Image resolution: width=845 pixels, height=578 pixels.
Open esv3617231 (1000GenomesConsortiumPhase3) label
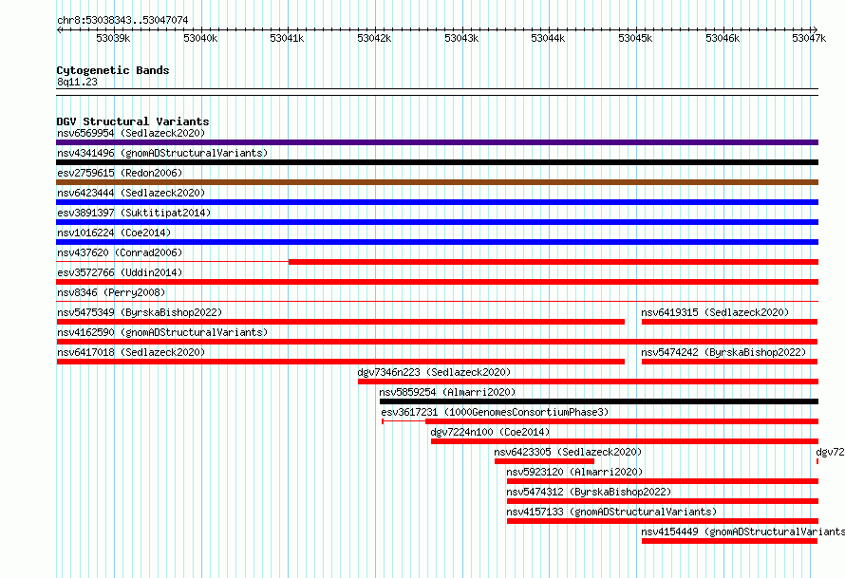pos(495,412)
